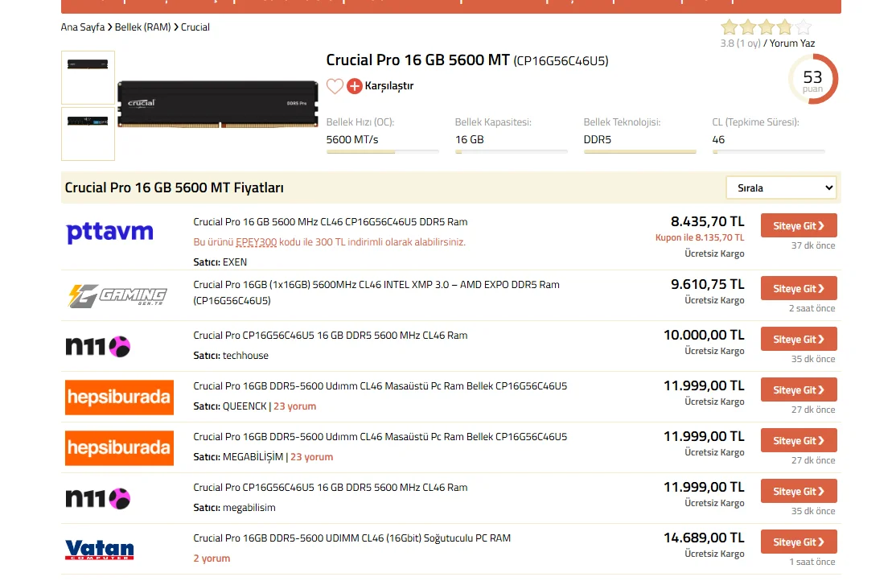
Task: Click Satıcı: techhouse seller text
Action: pos(231,355)
